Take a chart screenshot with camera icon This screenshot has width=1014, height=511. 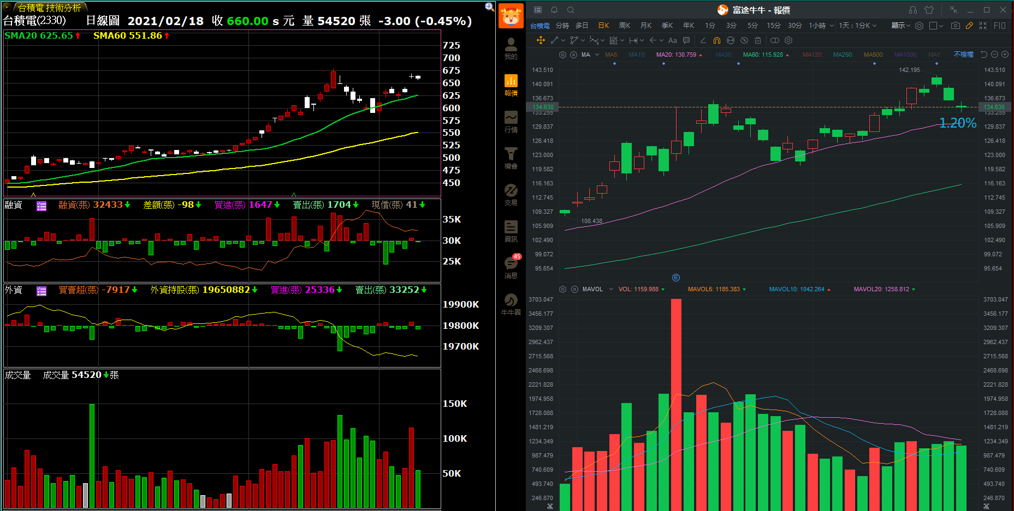[956, 26]
